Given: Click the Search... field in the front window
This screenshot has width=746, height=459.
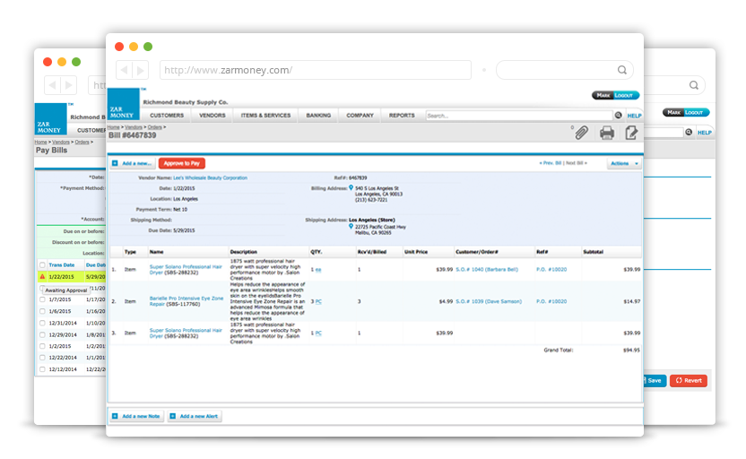Looking at the screenshot, I should pos(518,116).
